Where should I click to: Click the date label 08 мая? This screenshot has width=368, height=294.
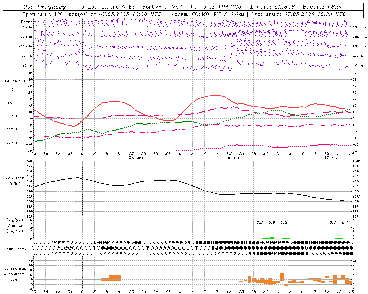point(136,158)
